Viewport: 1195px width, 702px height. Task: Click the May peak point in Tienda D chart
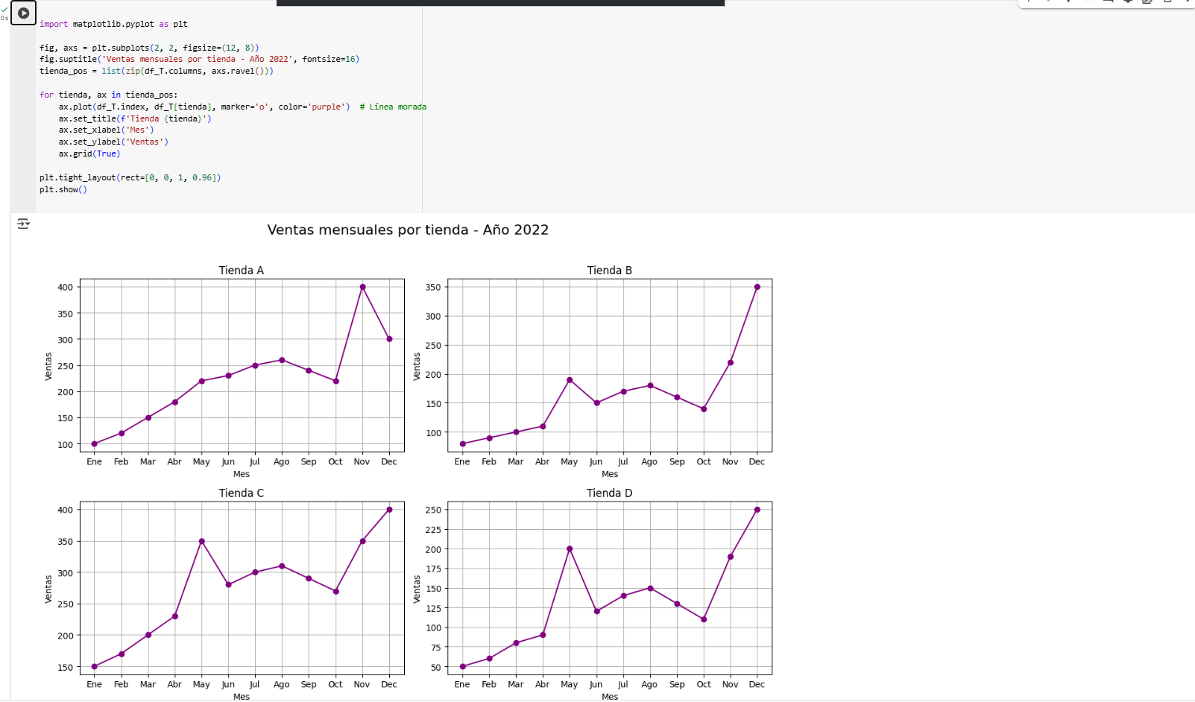click(570, 549)
